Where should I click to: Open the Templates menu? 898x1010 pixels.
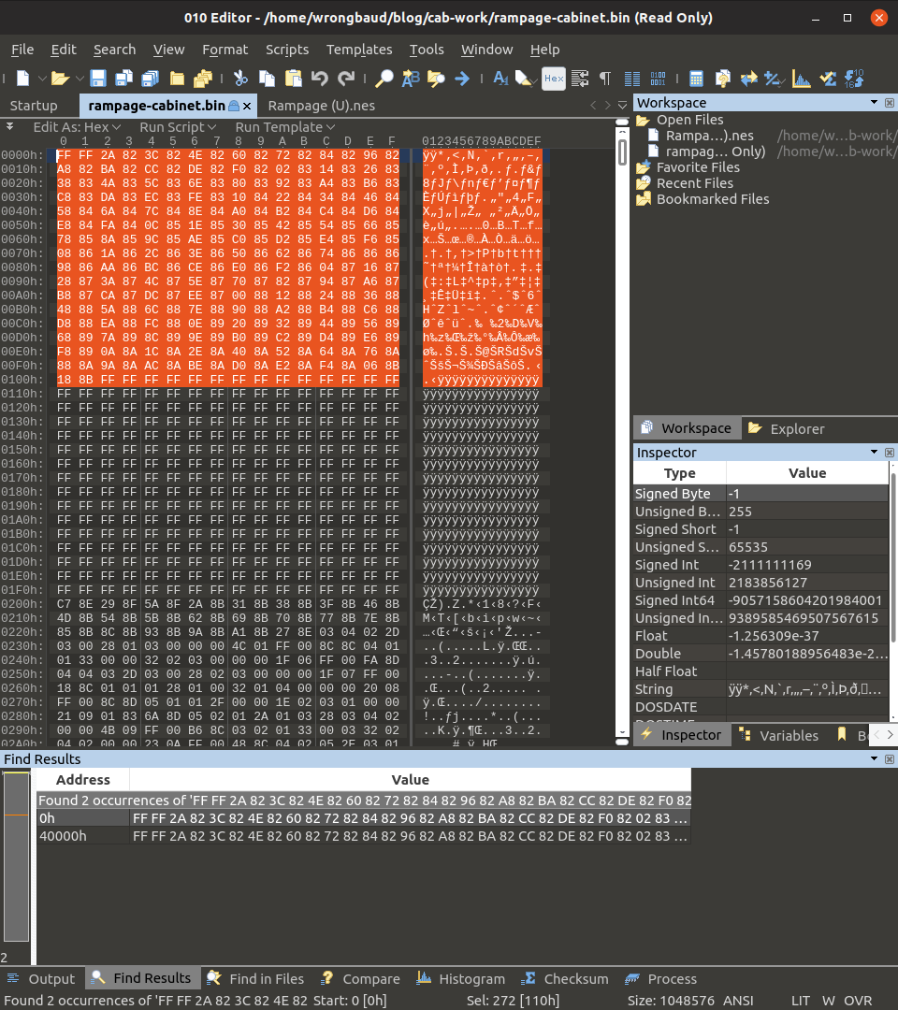[x=359, y=50]
